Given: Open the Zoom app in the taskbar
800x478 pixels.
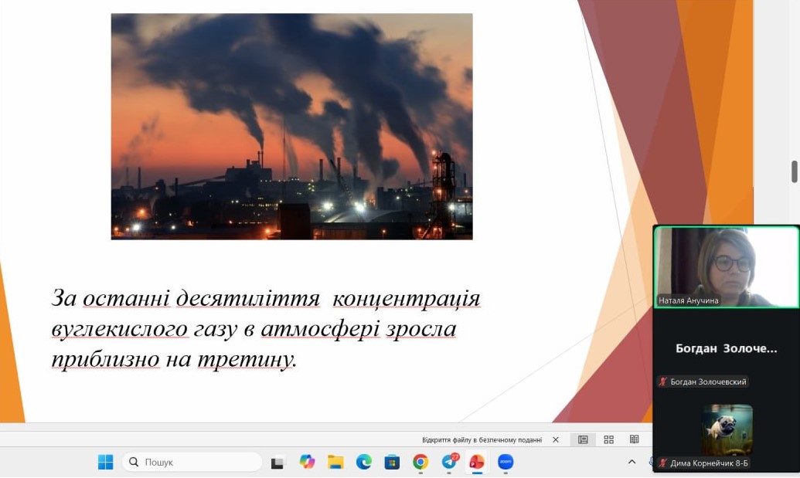Looking at the screenshot, I should pyautogui.click(x=506, y=462).
